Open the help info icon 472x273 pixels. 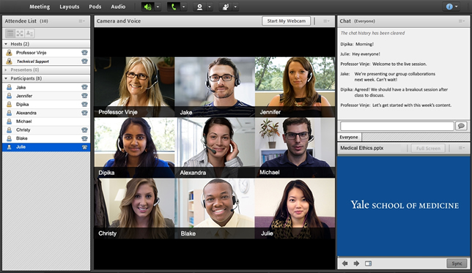(x=449, y=7)
